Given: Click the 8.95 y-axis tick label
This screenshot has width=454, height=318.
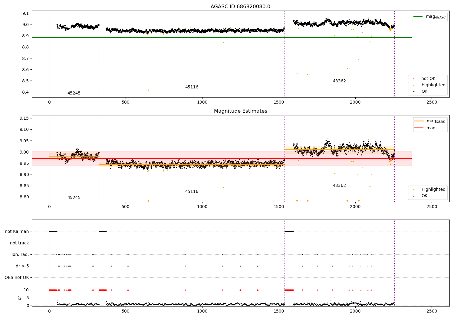Looking at the screenshot, I should tap(24, 163).
